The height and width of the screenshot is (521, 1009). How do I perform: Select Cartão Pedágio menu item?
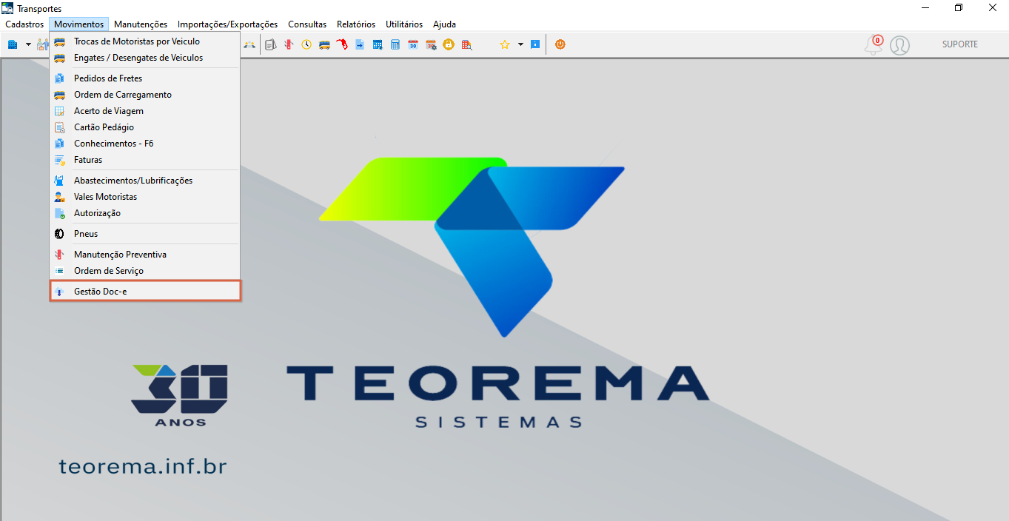145,127
